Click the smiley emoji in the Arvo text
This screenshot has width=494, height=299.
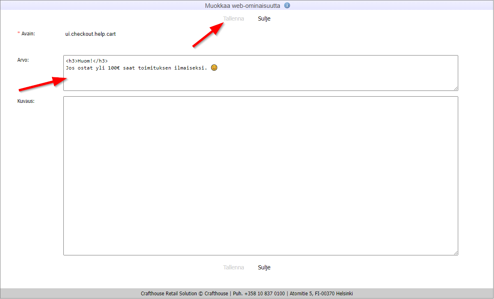(214, 67)
